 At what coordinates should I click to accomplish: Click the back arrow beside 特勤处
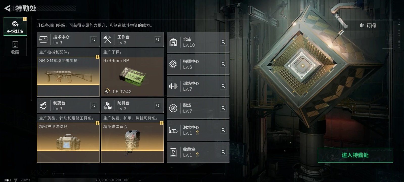(8, 8)
